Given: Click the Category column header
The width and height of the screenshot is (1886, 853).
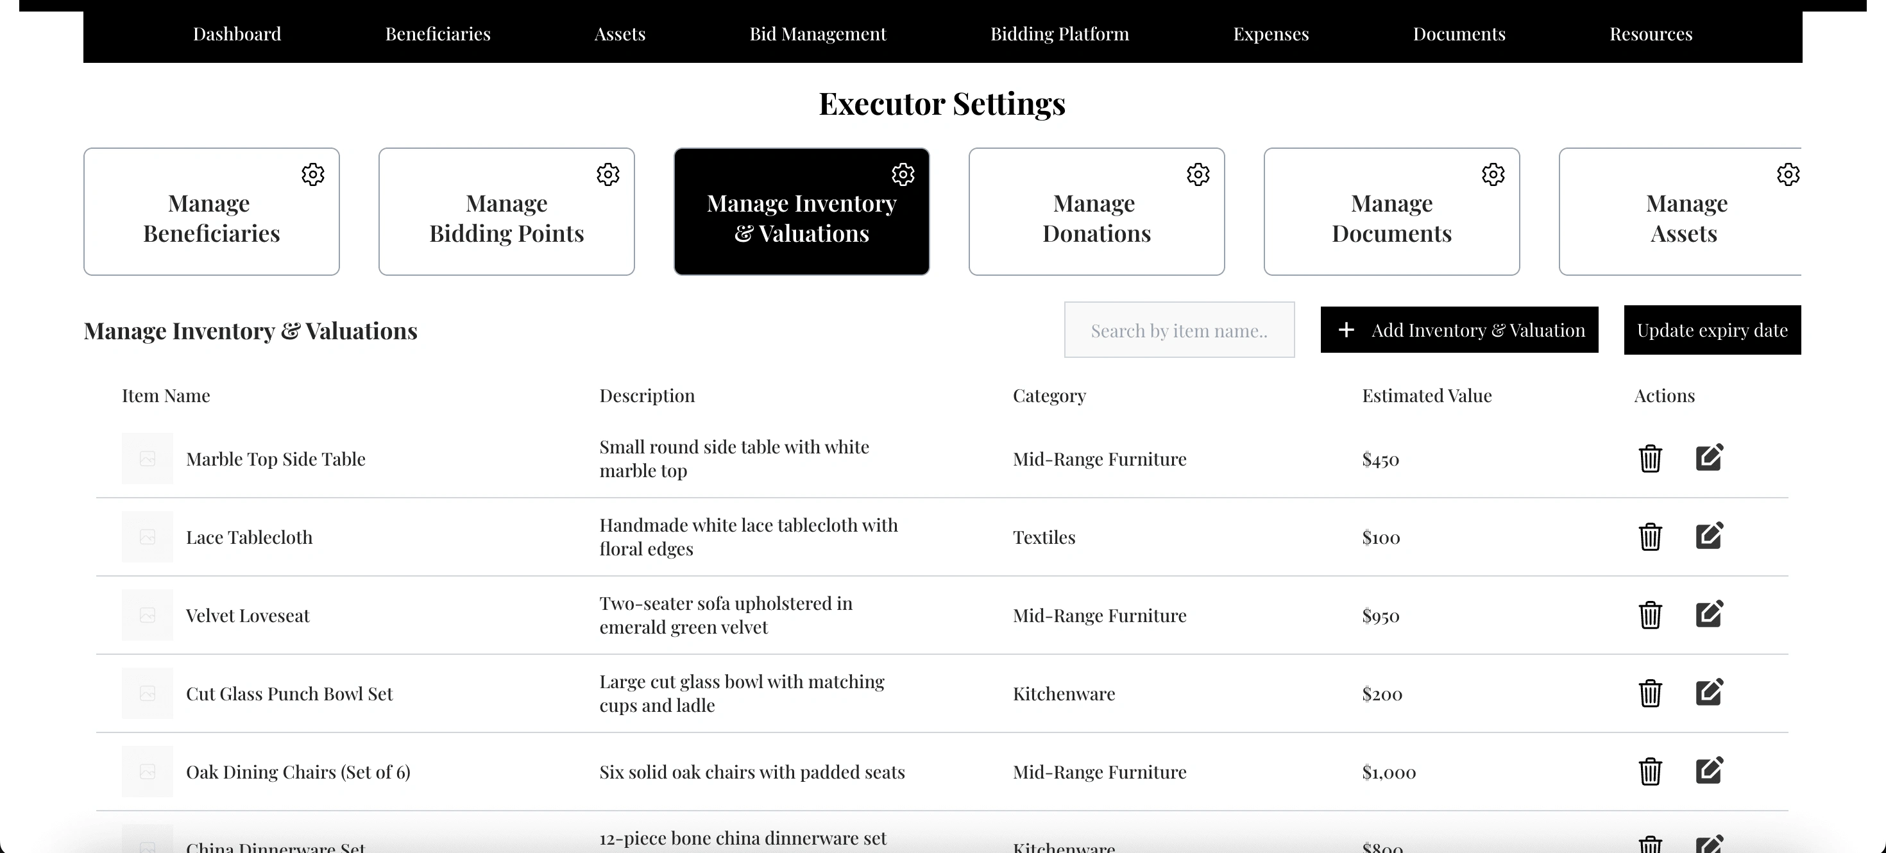Looking at the screenshot, I should 1049,396.
